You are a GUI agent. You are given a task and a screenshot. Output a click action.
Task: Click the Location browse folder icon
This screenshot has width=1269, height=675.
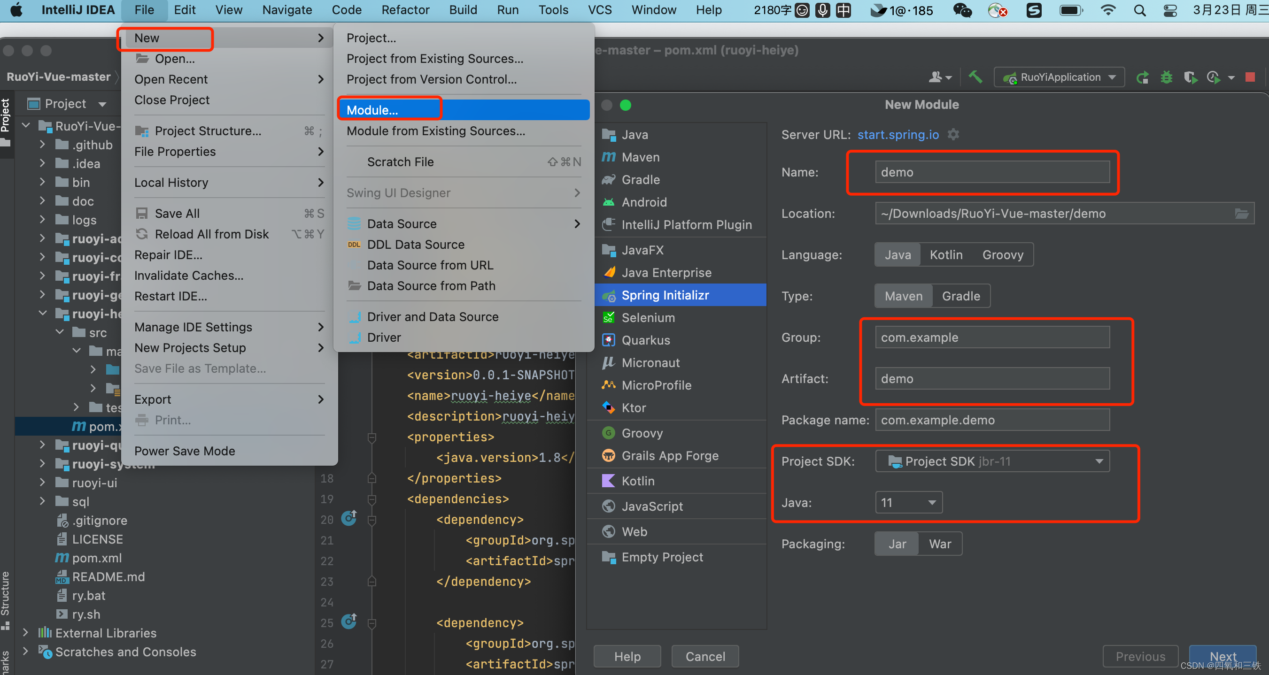coord(1241,213)
